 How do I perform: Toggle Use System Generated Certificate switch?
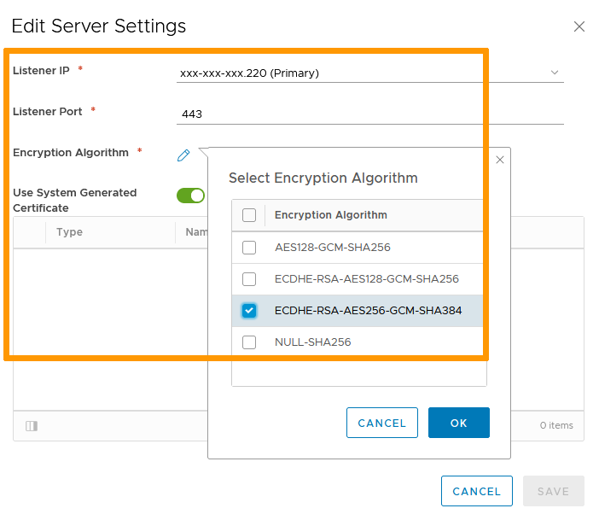click(x=190, y=196)
